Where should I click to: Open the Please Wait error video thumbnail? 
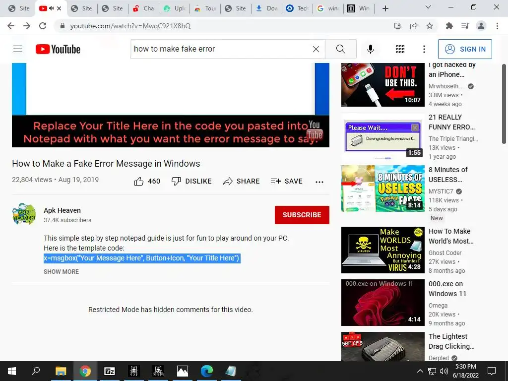382,136
